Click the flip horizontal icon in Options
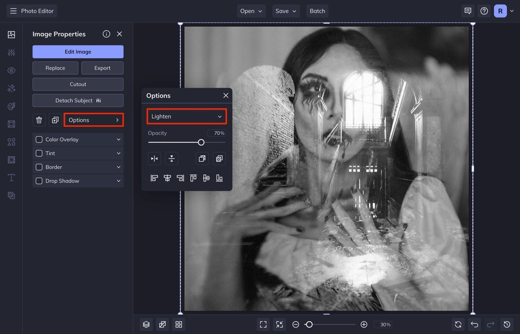Viewport: 520px width, 334px height. [x=154, y=159]
